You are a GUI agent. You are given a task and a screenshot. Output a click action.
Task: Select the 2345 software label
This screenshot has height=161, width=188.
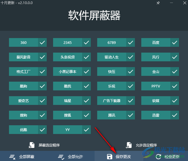[x=68, y=42]
